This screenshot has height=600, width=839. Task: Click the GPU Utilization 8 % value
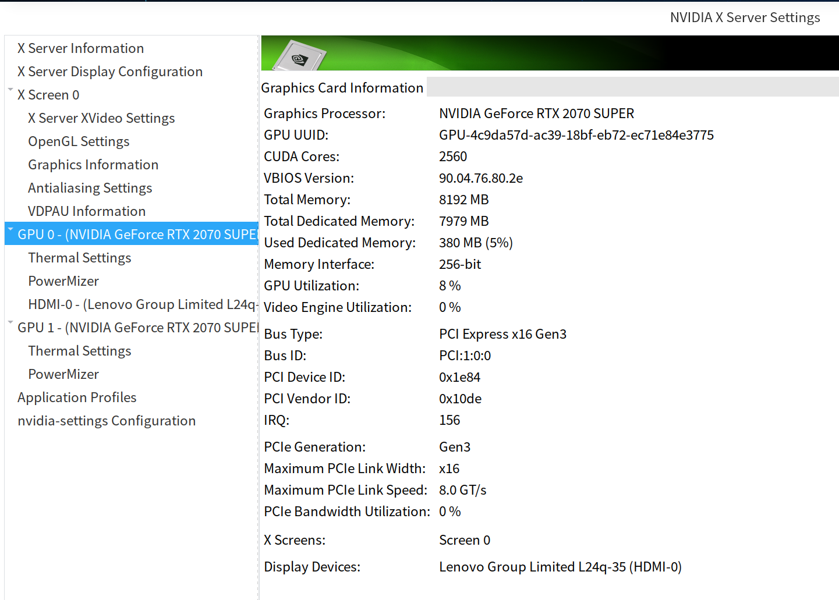[450, 286]
